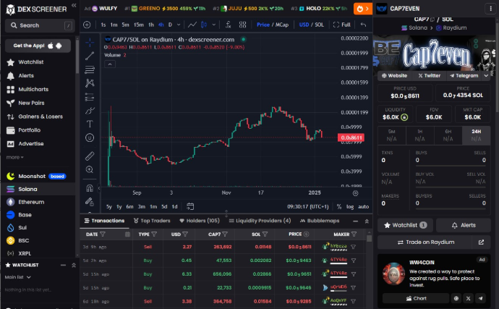499x309 pixels.
Task: Toggle percentage scale on the chart
Action: point(339,207)
